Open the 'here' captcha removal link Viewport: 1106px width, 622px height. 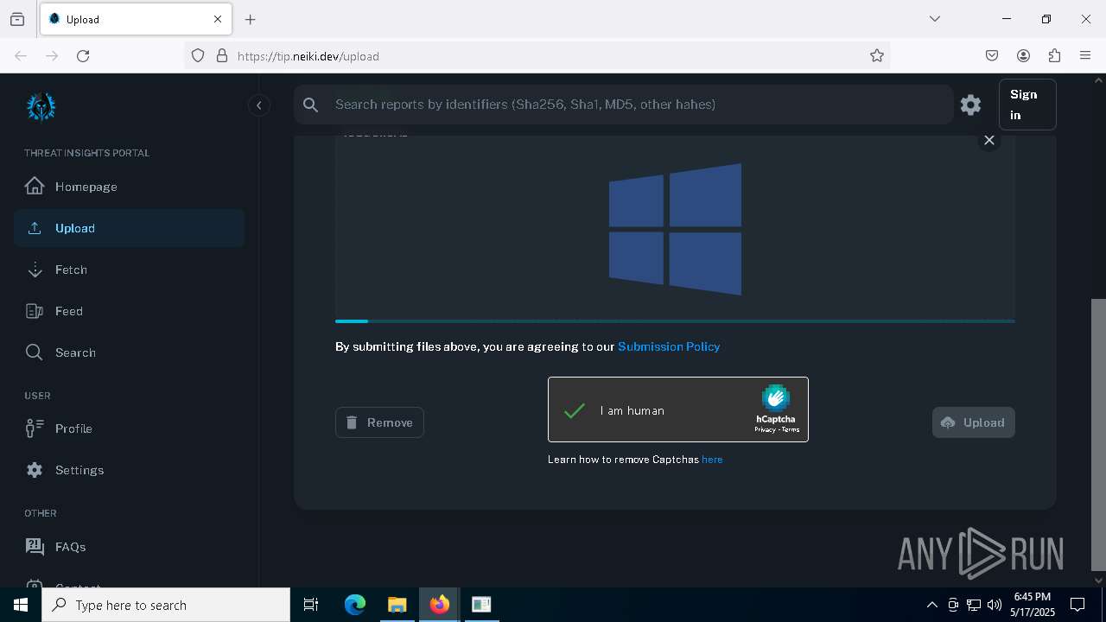pos(712,460)
